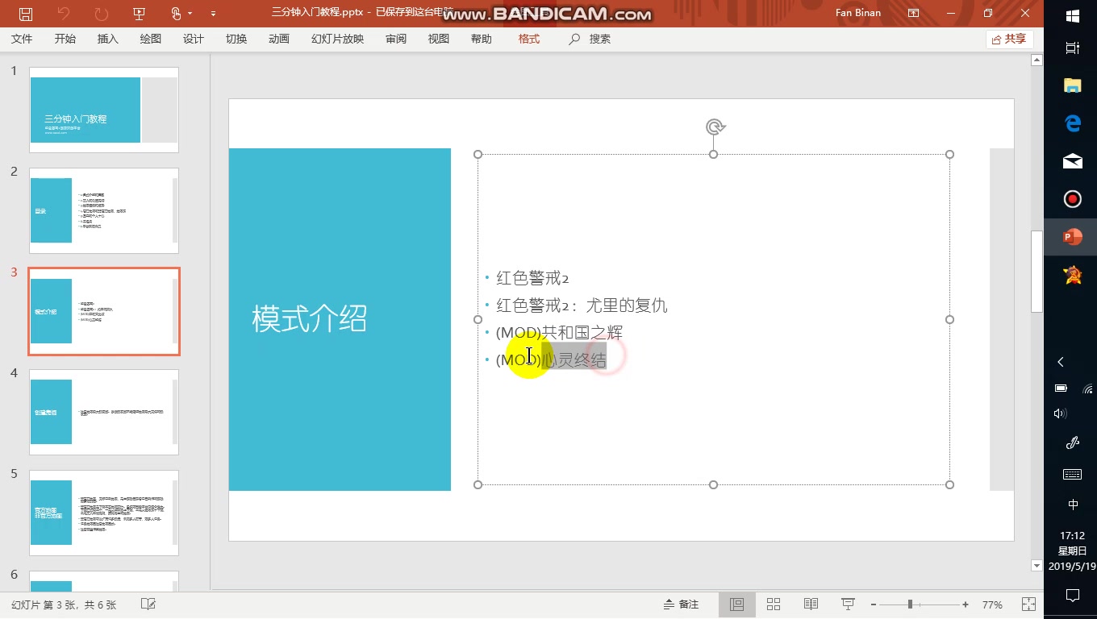Screen dimensions: 1097x619
Task: Switch to the 开始 ribbon tab
Action: coord(65,39)
